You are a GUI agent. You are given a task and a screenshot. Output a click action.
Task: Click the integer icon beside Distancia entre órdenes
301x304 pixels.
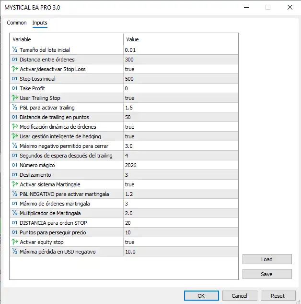coord(14,60)
